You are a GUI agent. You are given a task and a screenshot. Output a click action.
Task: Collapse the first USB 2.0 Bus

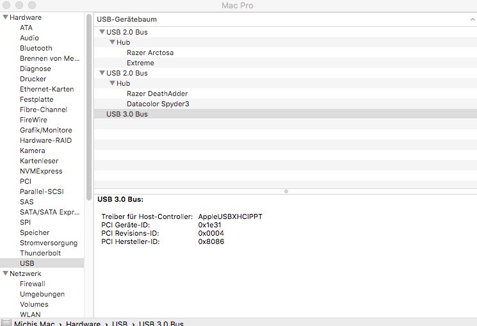pos(102,31)
